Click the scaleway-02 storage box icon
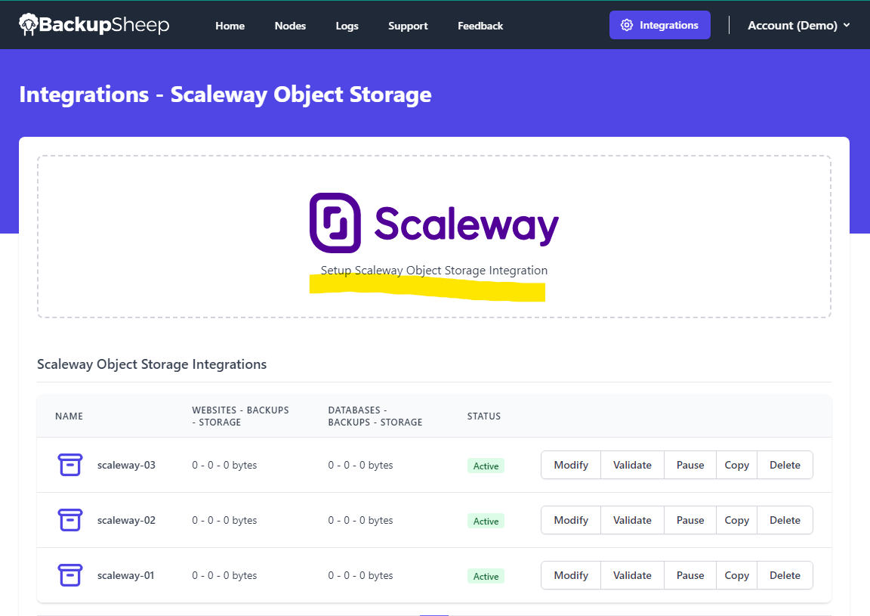This screenshot has width=870, height=616. [x=70, y=520]
